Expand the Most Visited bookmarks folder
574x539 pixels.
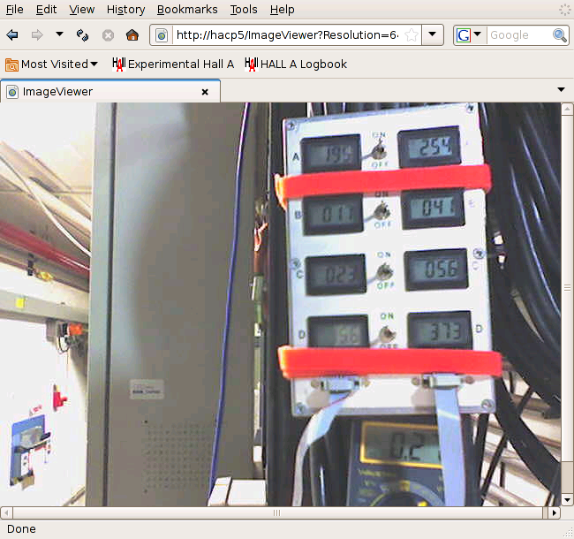point(51,65)
